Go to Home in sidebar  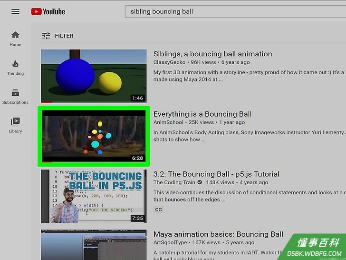click(x=15, y=39)
